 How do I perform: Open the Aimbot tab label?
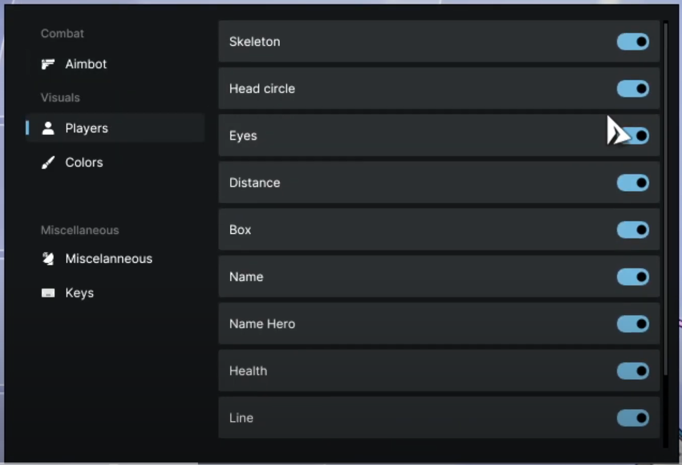pyautogui.click(x=86, y=64)
